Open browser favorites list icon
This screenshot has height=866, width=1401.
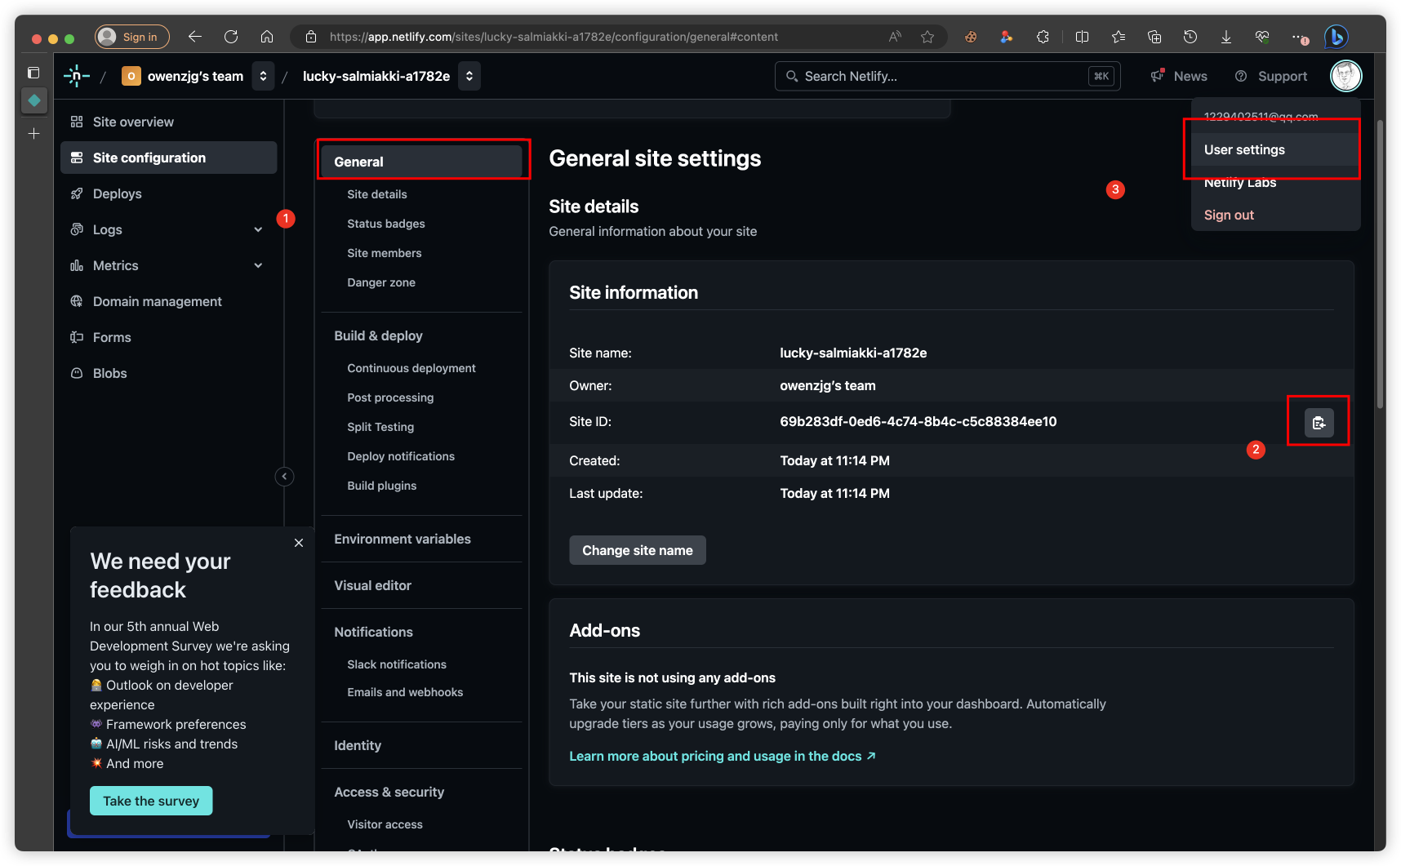click(1119, 37)
